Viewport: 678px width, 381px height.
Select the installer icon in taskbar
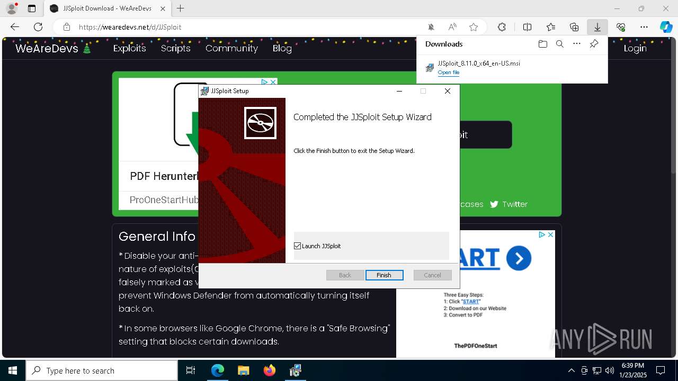click(x=295, y=370)
